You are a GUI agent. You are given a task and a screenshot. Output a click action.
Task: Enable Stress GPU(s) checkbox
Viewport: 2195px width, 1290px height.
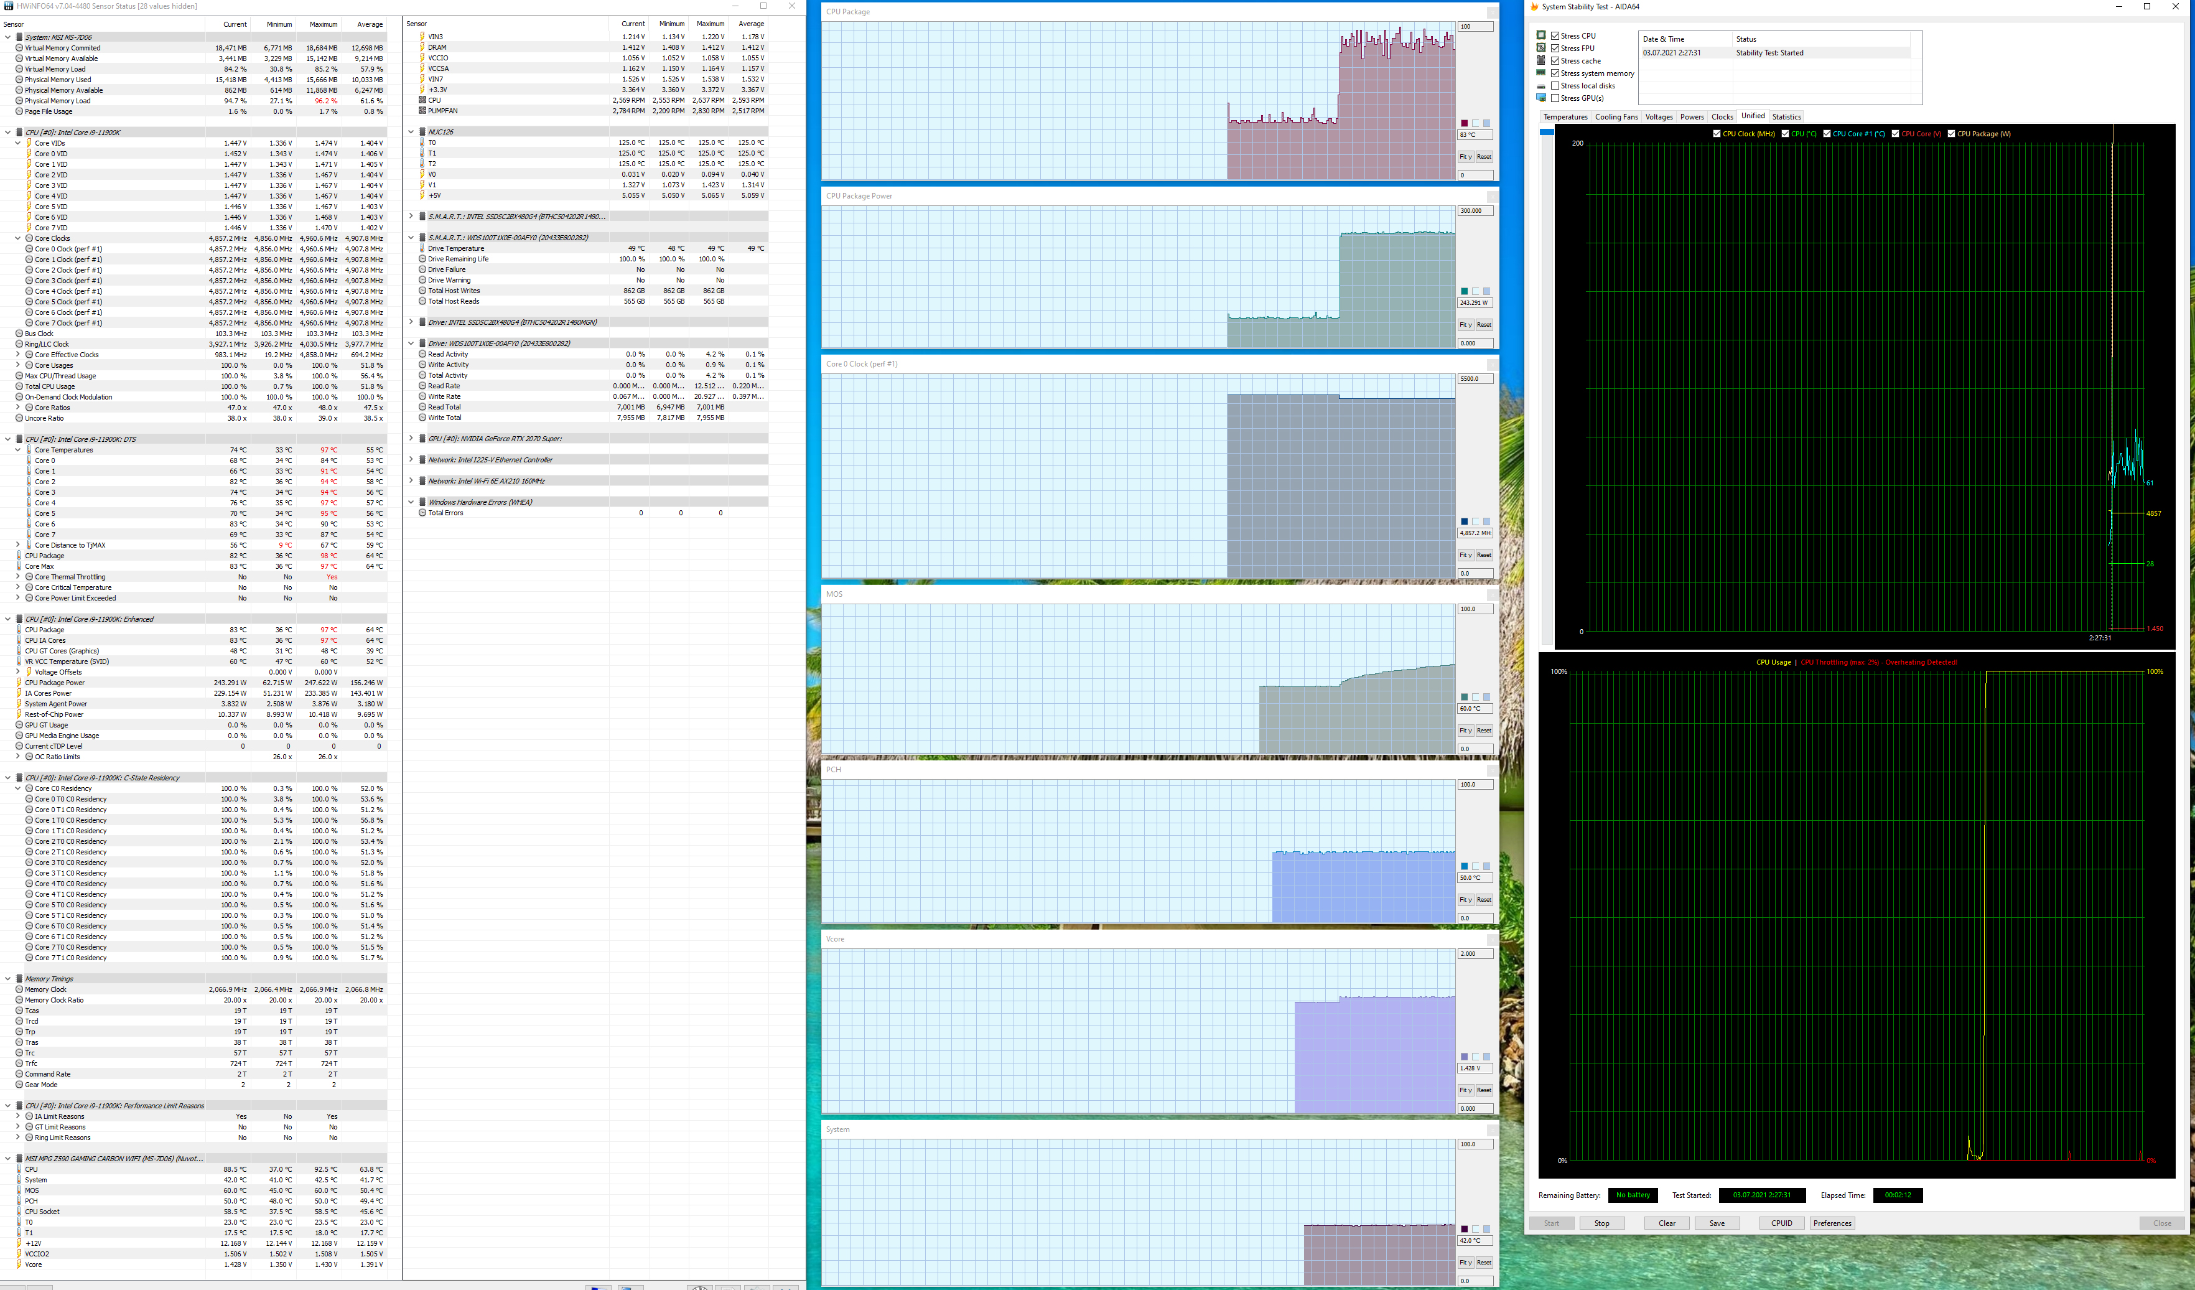tap(1555, 98)
